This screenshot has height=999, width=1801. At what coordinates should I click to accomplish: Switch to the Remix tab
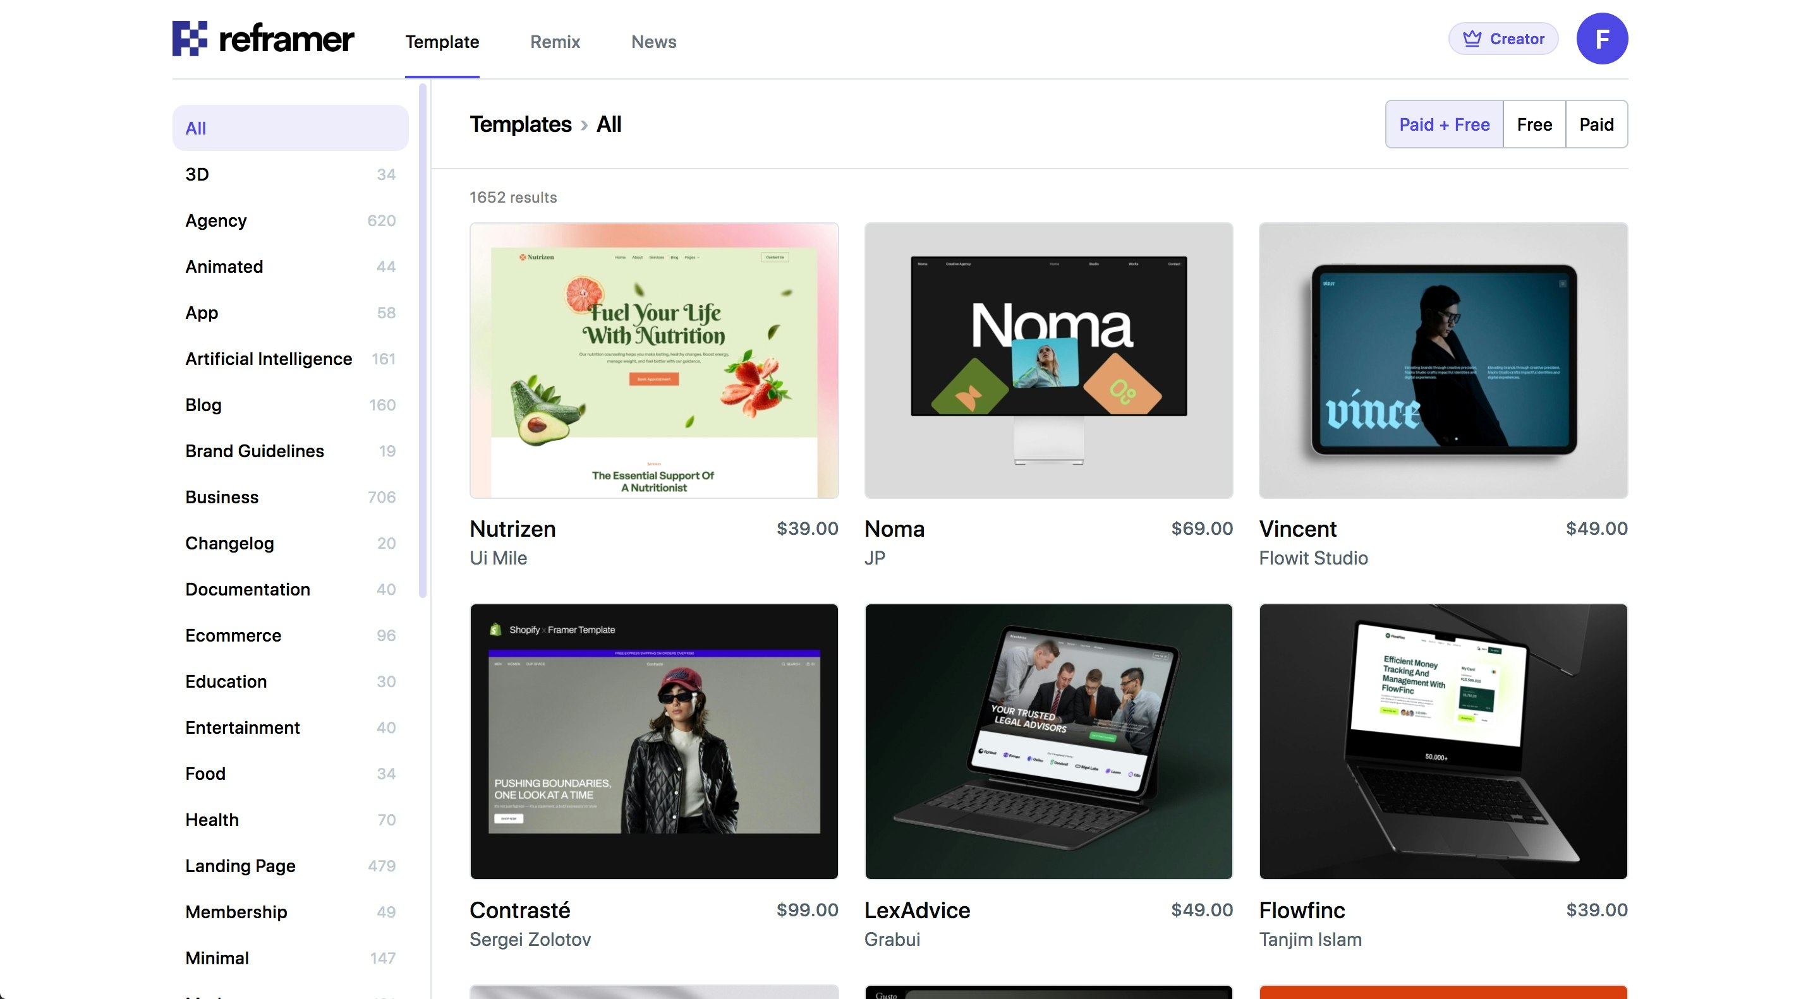coord(555,42)
